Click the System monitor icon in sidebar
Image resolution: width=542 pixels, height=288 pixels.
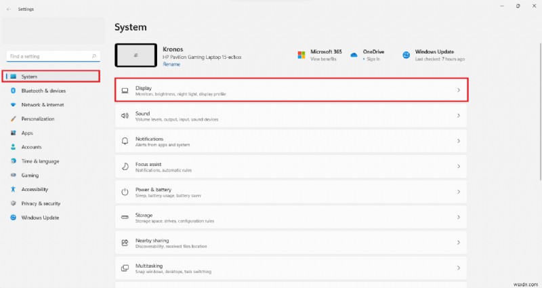(x=13, y=77)
